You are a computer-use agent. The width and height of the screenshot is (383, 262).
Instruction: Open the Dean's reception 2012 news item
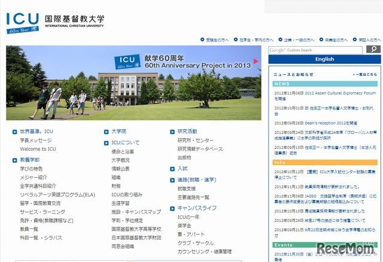[x=315, y=123]
